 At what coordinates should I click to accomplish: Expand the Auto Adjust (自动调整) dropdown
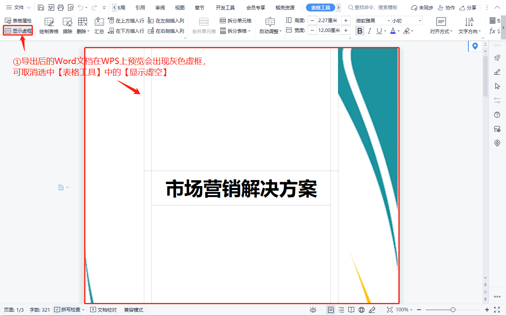[270, 26]
